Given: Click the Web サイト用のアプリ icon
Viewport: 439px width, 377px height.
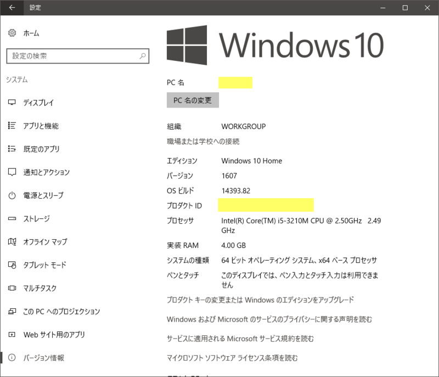Looking at the screenshot, I should pyautogui.click(x=12, y=334).
